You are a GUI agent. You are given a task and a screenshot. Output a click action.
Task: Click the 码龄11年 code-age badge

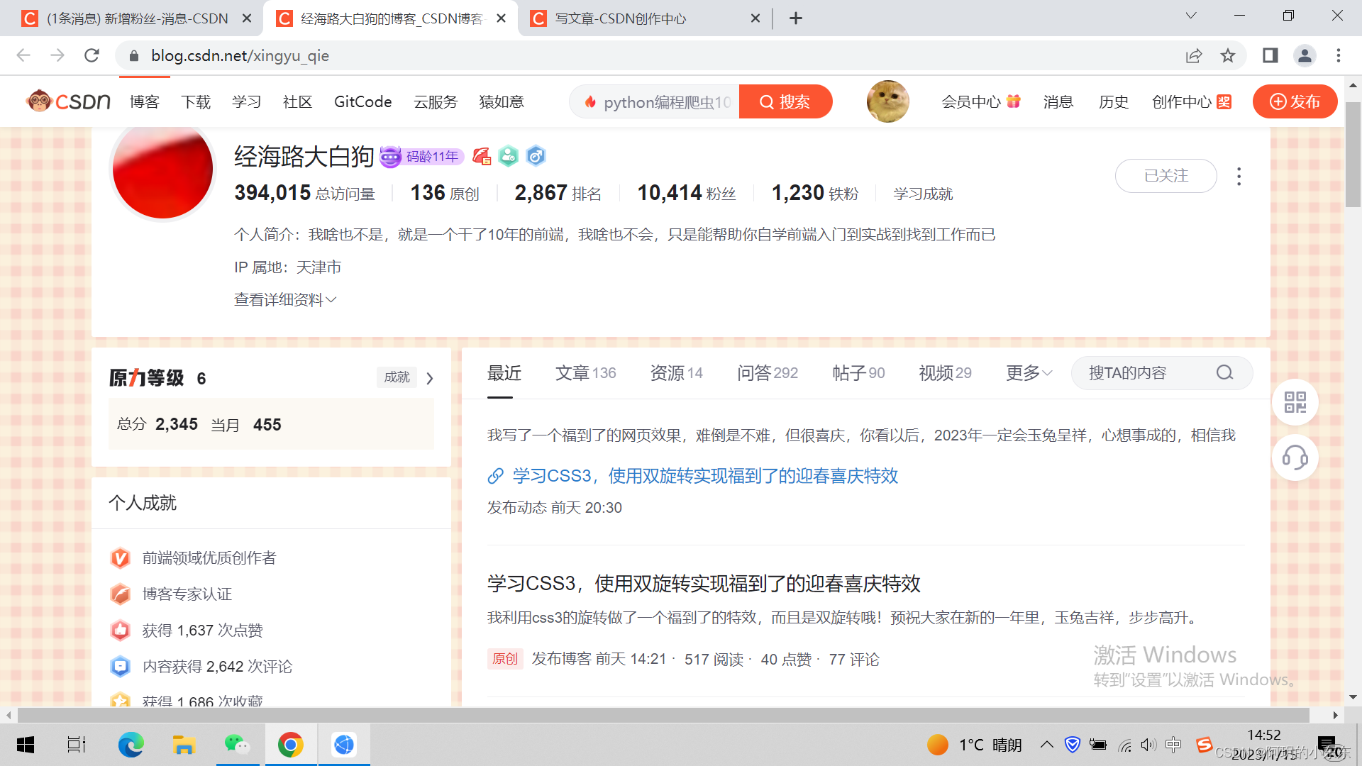pos(421,157)
